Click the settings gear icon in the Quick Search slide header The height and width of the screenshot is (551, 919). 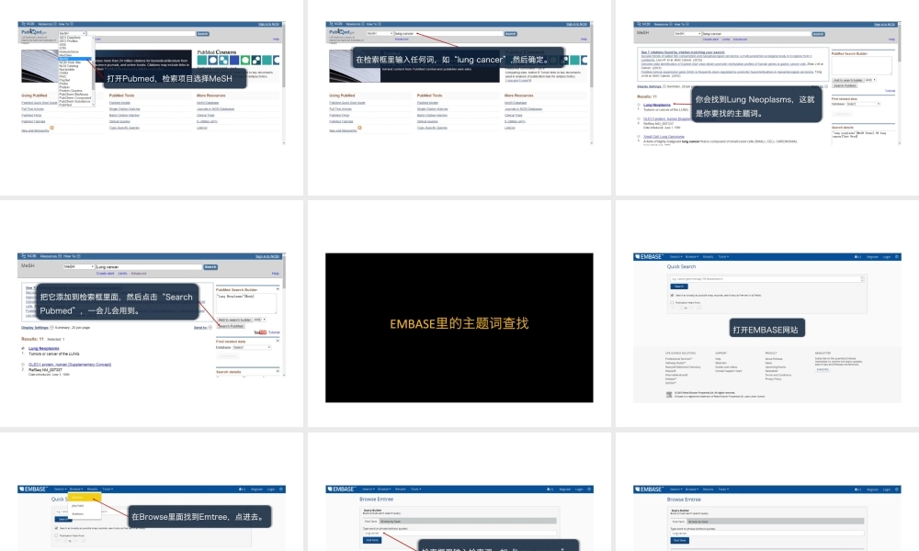pos(897,256)
